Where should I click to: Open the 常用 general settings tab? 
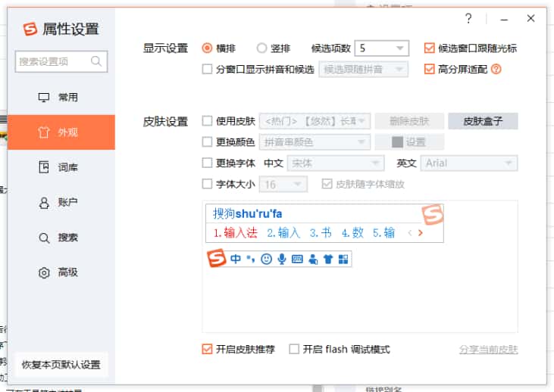point(61,97)
